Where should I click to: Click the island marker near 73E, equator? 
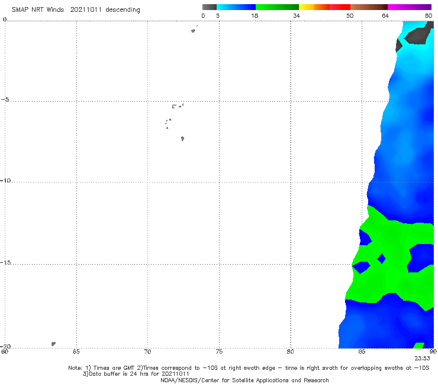pos(193,31)
